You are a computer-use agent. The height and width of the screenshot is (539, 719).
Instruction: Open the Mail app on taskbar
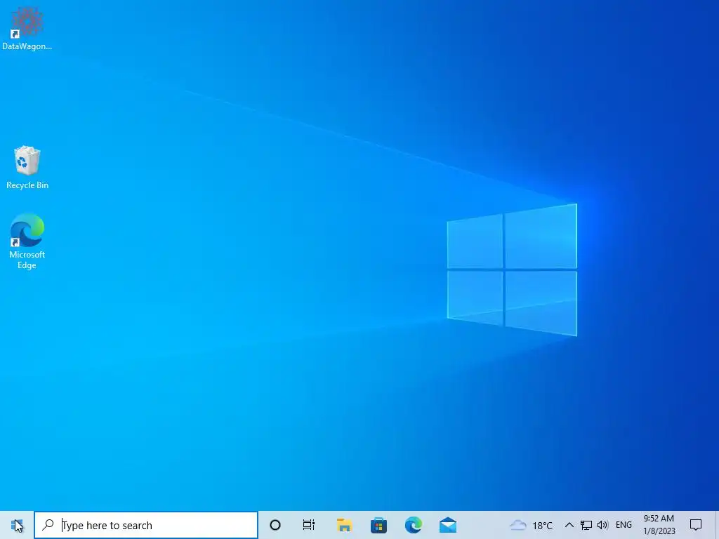(x=447, y=525)
